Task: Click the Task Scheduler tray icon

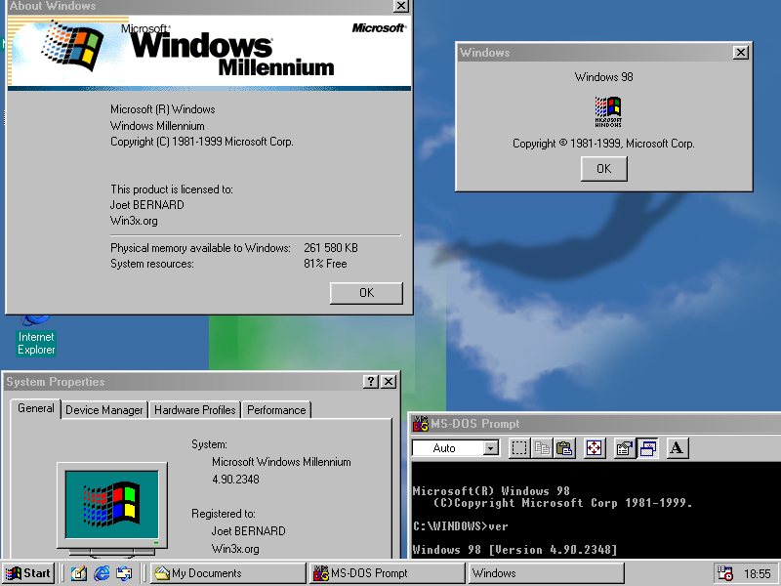Action: [x=724, y=573]
